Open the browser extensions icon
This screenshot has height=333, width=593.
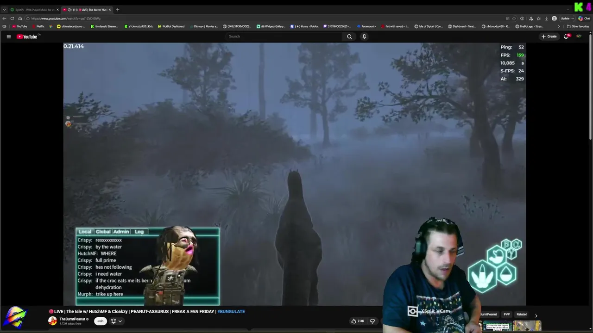[x=522, y=18]
